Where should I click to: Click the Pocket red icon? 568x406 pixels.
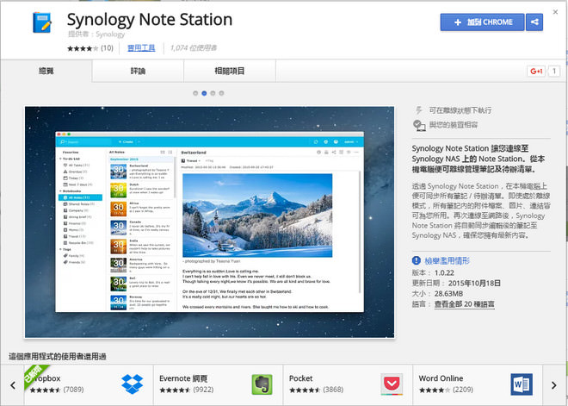point(392,384)
